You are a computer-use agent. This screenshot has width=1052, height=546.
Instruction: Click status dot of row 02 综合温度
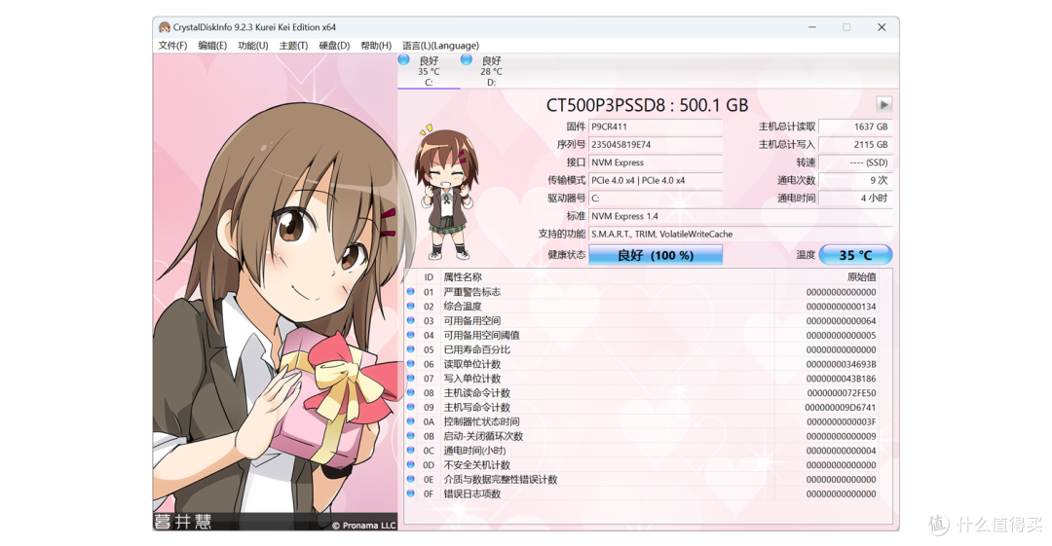[x=411, y=306]
